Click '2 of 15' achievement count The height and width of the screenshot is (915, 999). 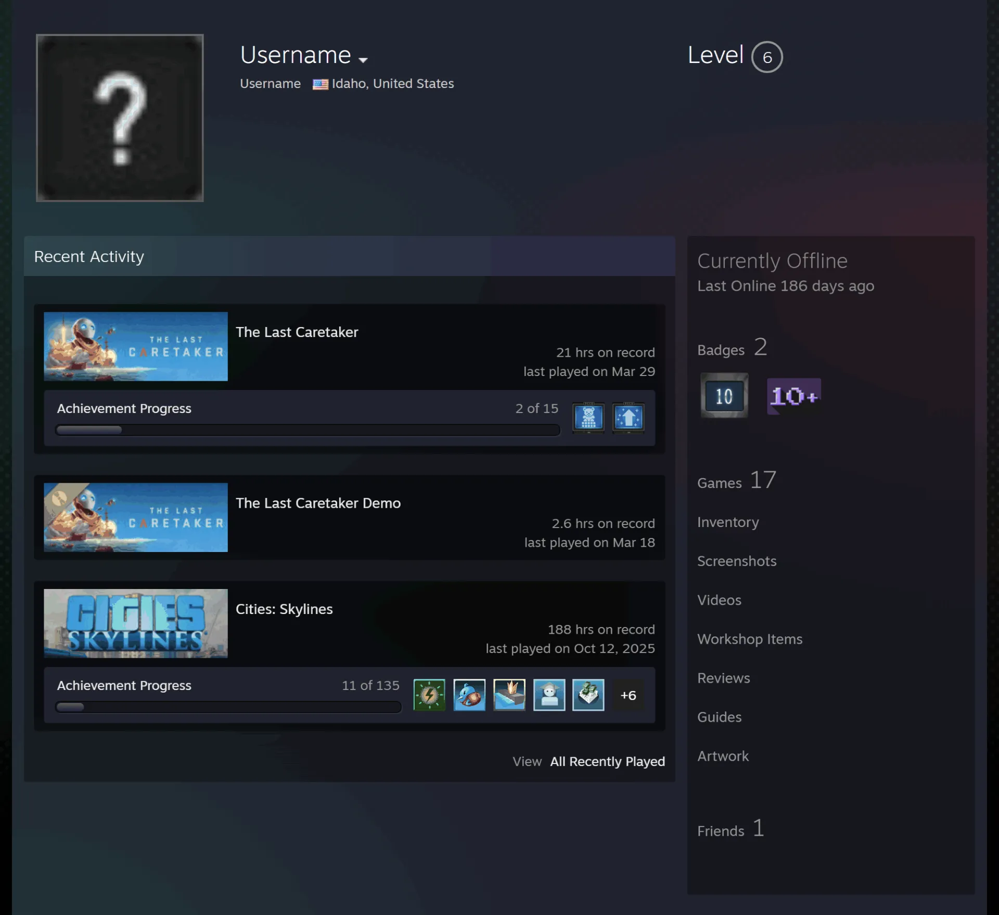coord(537,408)
